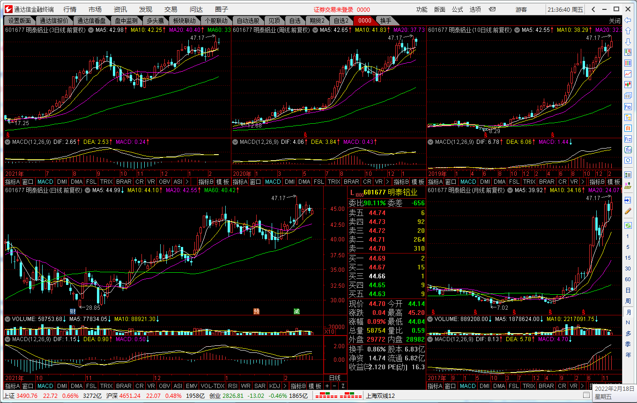The width and height of the screenshot is (637, 403).
Task: Select RSI indicator in daily chart row
Action: click(x=232, y=386)
